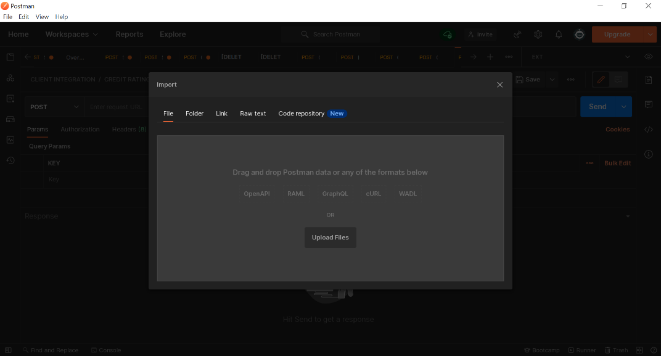Open the View menu
Image resolution: width=661 pixels, height=356 pixels.
(42, 17)
